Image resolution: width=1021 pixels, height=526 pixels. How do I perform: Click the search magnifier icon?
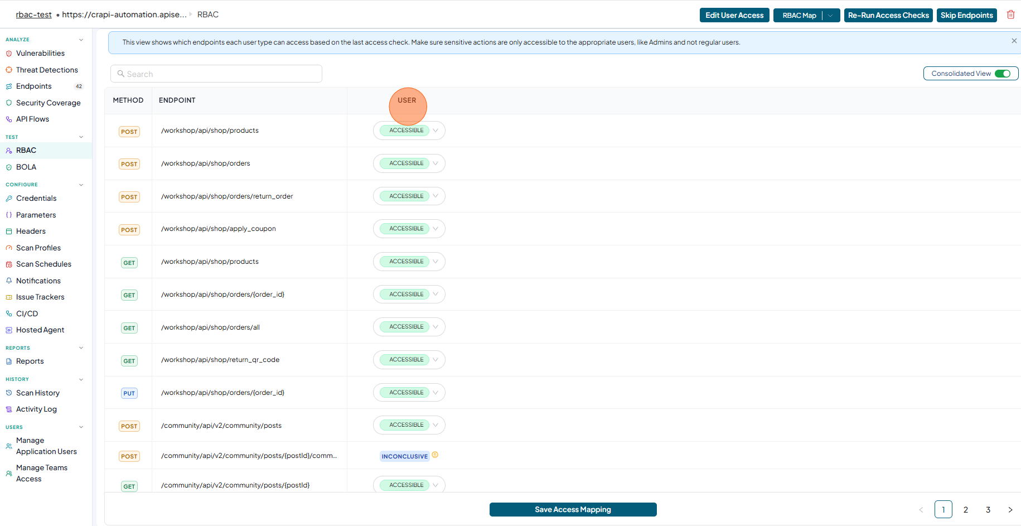[x=120, y=74]
